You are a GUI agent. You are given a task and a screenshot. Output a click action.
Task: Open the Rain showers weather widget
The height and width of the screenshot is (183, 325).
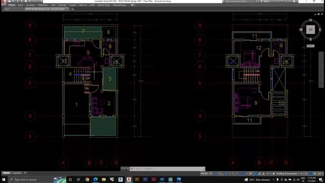[257, 179]
